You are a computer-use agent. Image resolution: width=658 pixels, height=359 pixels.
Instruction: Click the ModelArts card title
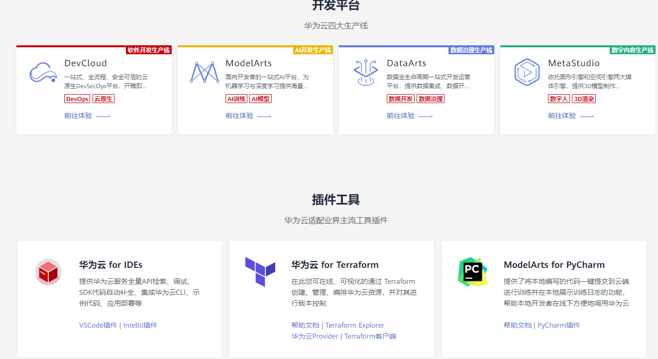[x=249, y=63]
